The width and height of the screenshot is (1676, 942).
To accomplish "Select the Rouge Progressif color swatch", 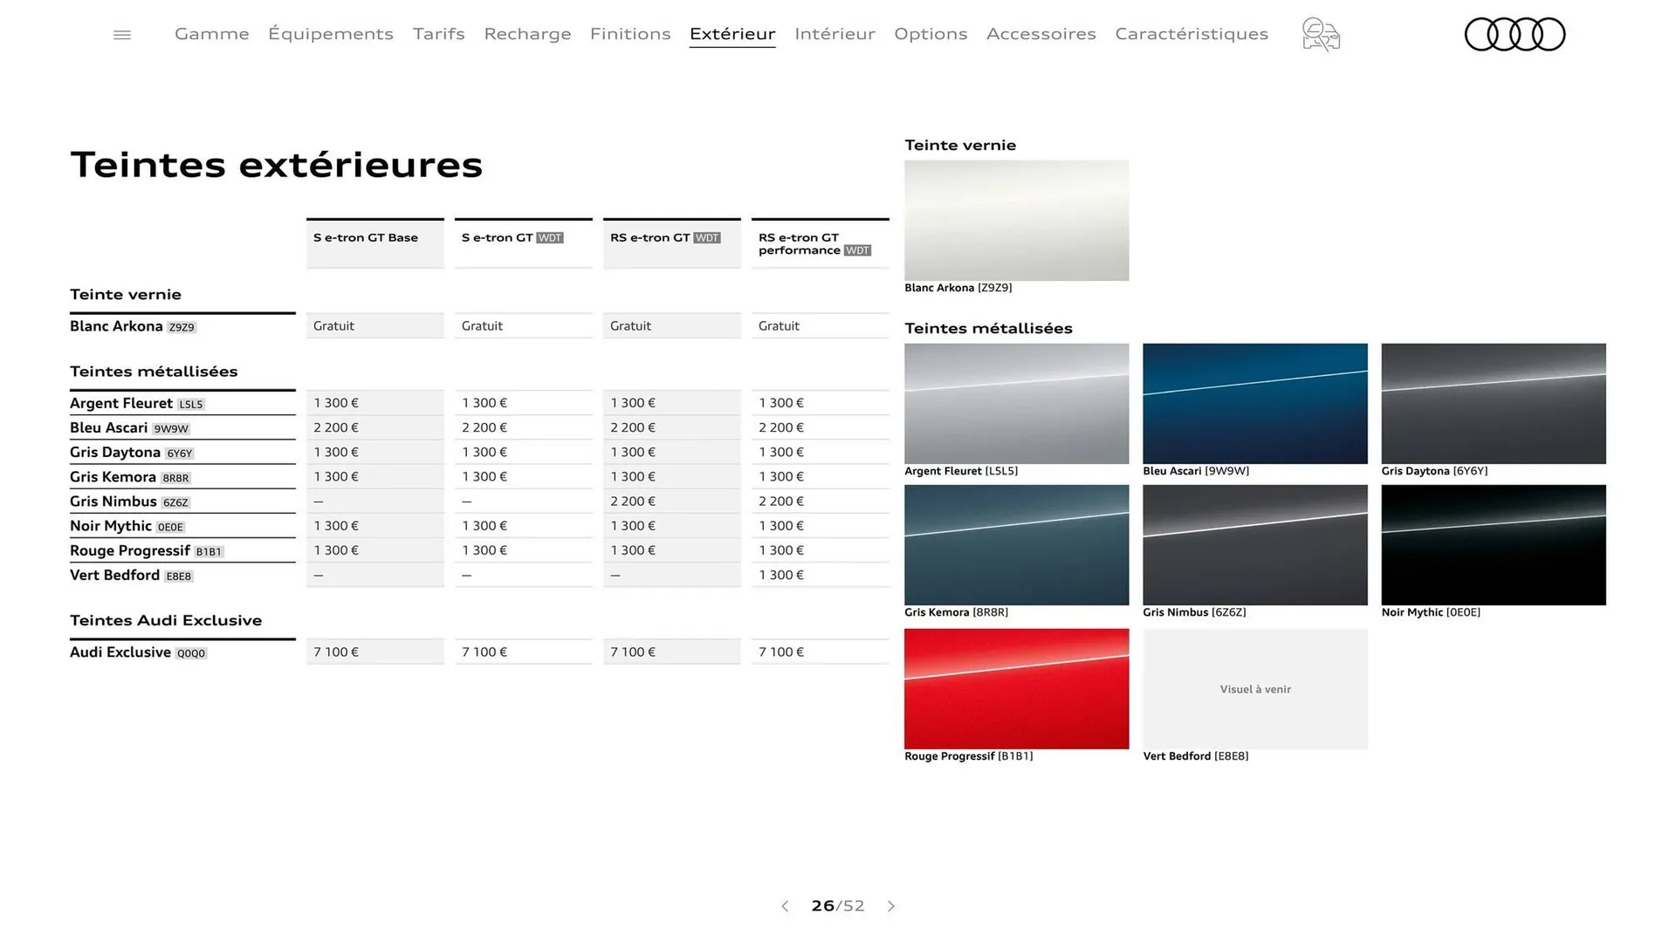I will pos(1016,688).
